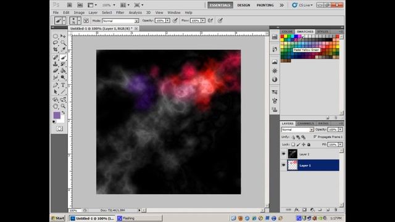Screen dimensions: 395x222
Task: Open purple foreground color picker
Action: [x=57, y=115]
